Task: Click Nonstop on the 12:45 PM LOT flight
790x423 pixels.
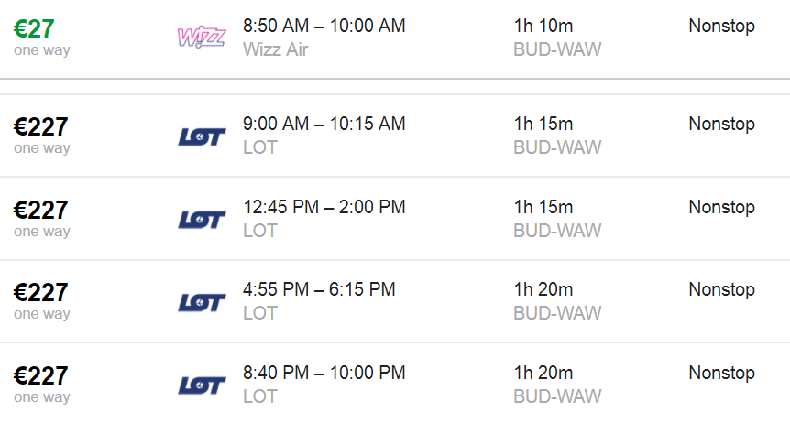Action: tap(721, 207)
